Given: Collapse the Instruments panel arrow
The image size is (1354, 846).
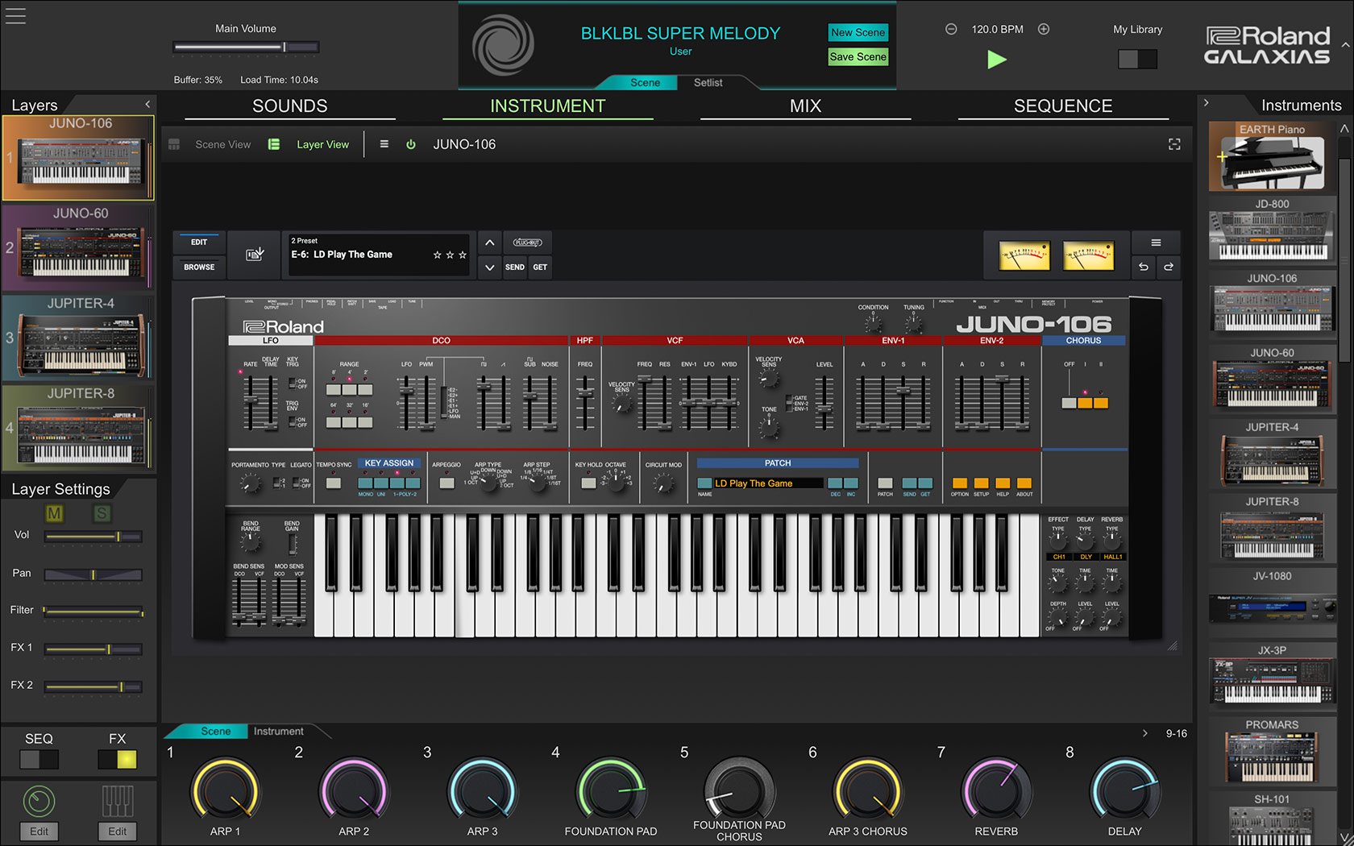Looking at the screenshot, I should point(1206,103).
